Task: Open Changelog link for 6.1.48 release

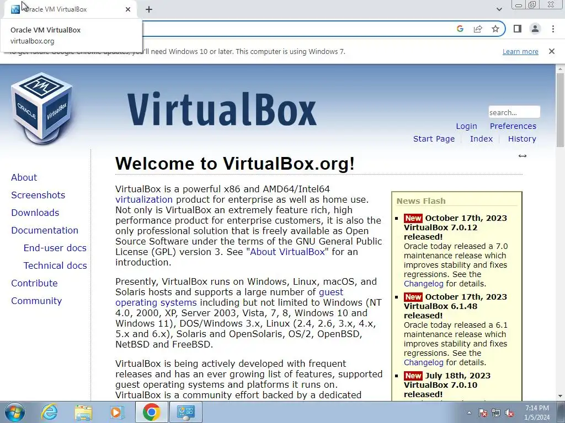Action: pyautogui.click(x=423, y=362)
